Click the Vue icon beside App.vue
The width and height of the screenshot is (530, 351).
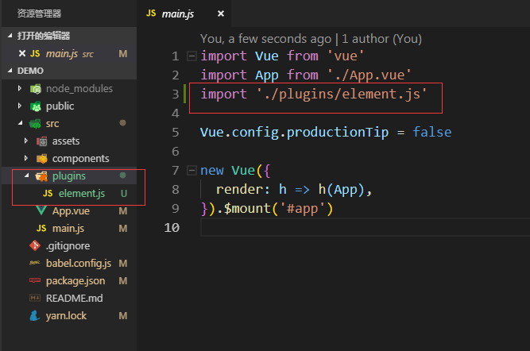pos(41,210)
